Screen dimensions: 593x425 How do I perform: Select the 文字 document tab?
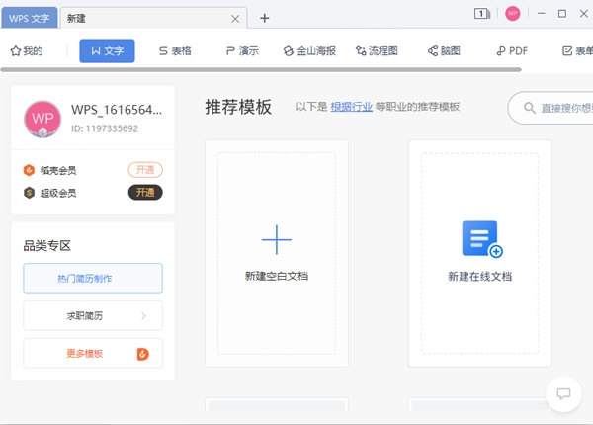[x=107, y=51]
